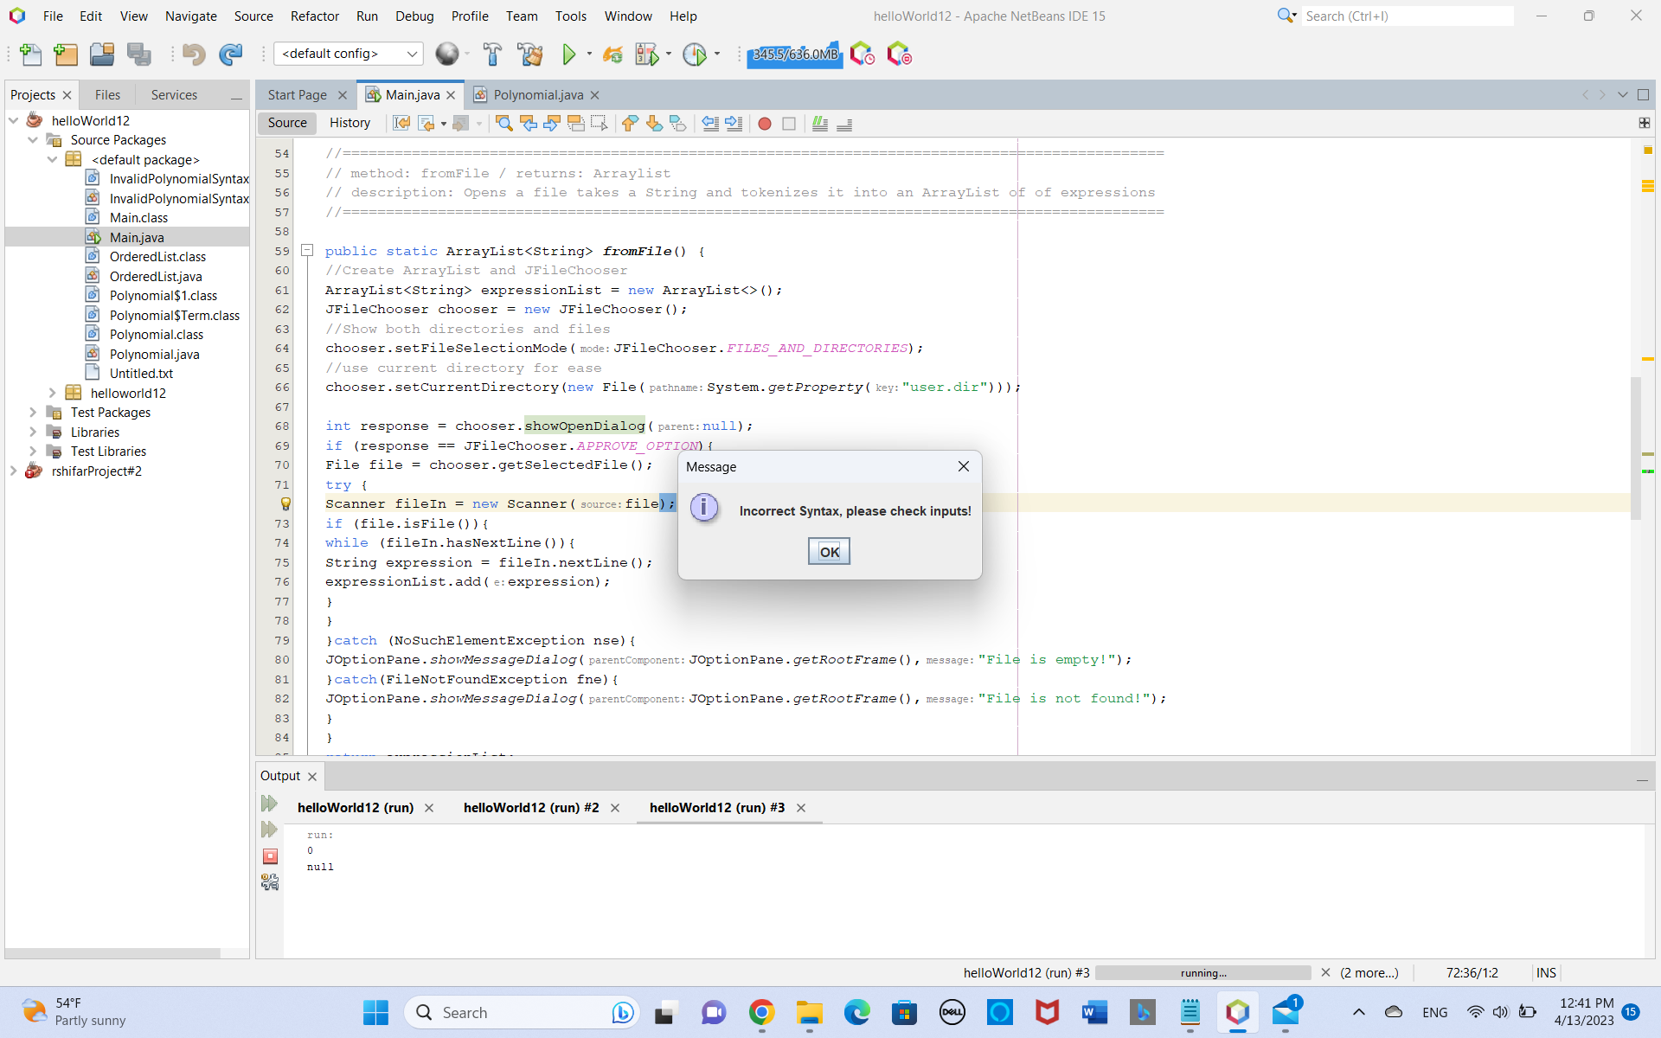Image resolution: width=1661 pixels, height=1038 pixels.
Task: Switch to the Polynomial.java tab
Action: (537, 95)
